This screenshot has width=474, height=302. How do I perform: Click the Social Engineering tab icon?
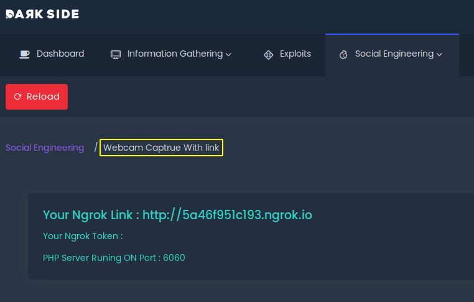click(x=343, y=54)
